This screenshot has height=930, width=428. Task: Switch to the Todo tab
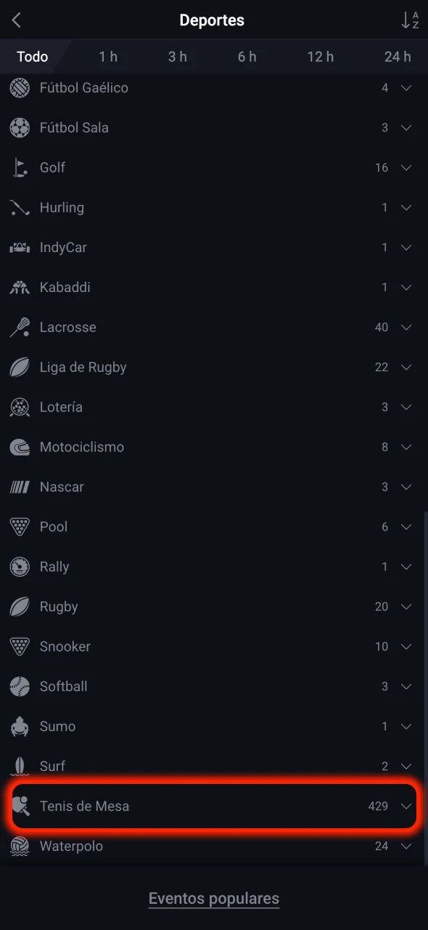click(33, 57)
